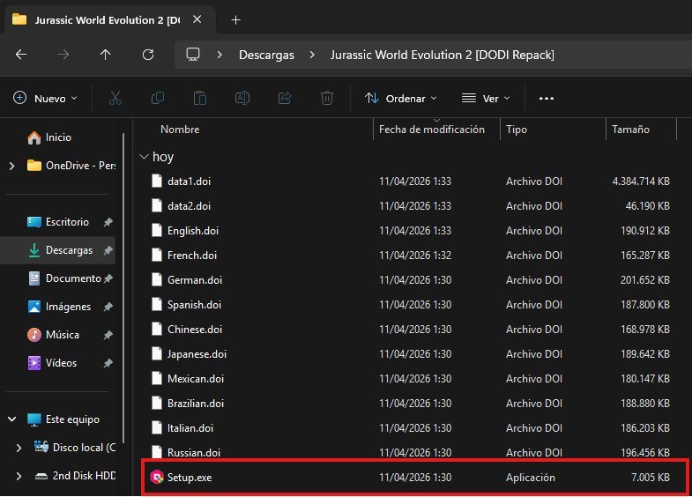Click the Jurassic World Evolution 2 breadcrumb

pos(443,55)
